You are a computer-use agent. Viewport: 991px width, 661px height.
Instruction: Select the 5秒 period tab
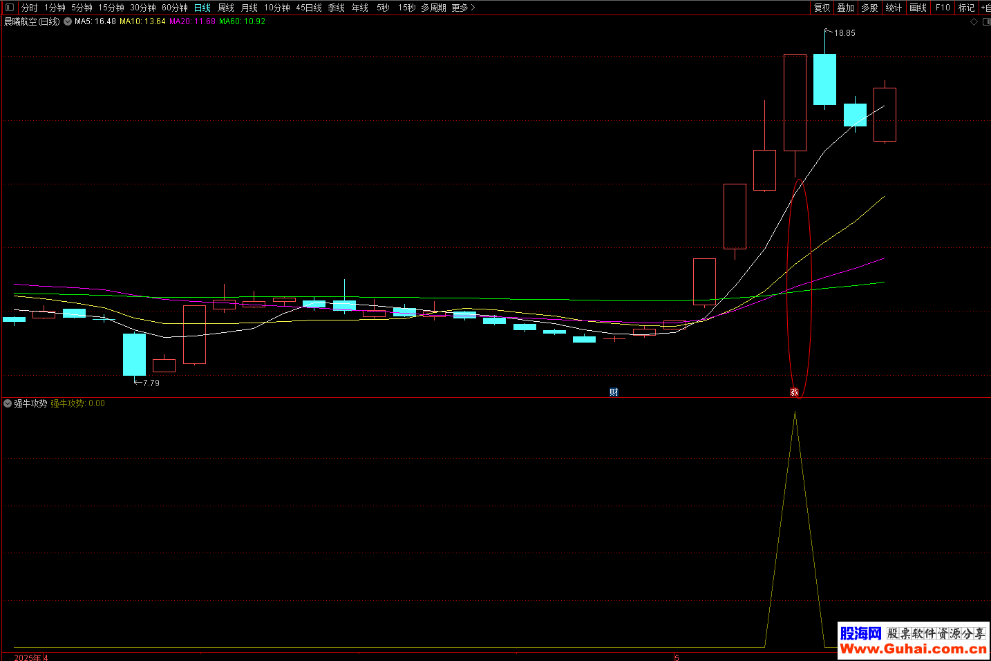coord(383,8)
